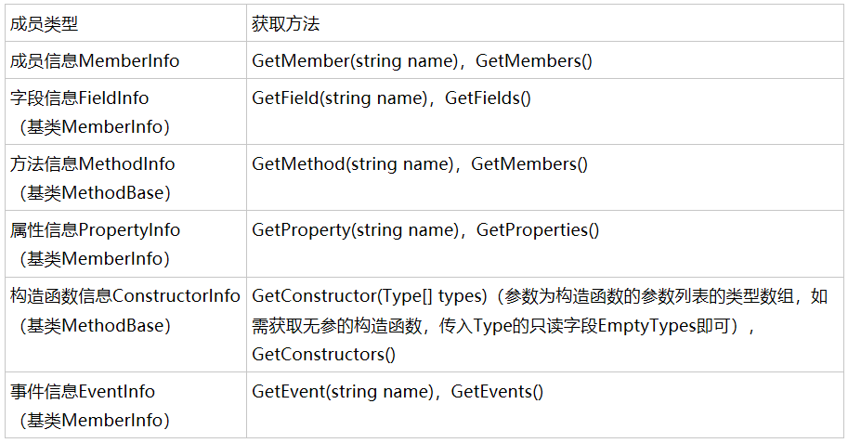Click the GetProperties() method text
This screenshot has height=443, width=848.
(x=538, y=229)
